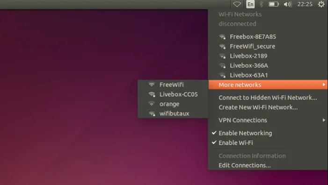The width and height of the screenshot is (328, 185).
Task: Click signal icon beside FreeWifi
Action: coord(152,85)
